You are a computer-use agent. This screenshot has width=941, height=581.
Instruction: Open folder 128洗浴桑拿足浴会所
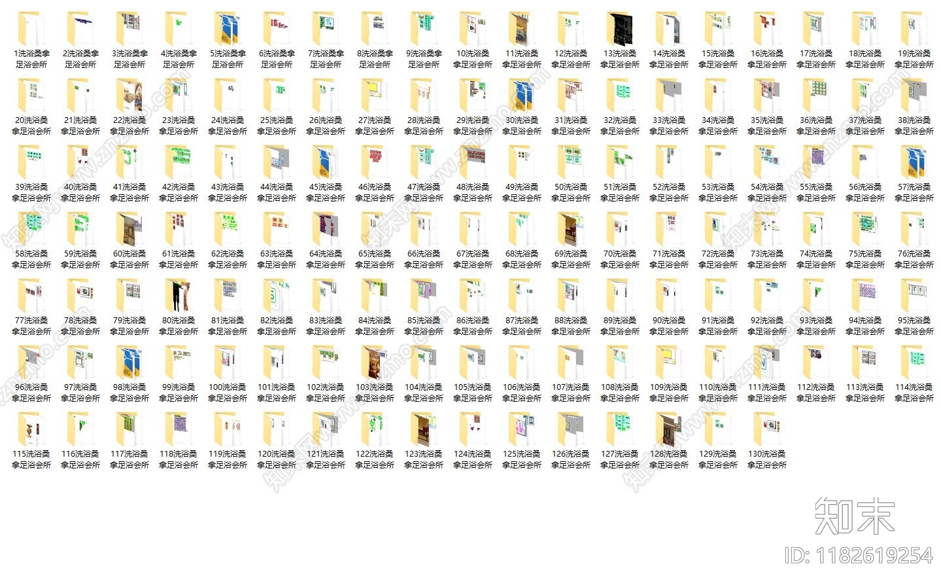coord(669,441)
